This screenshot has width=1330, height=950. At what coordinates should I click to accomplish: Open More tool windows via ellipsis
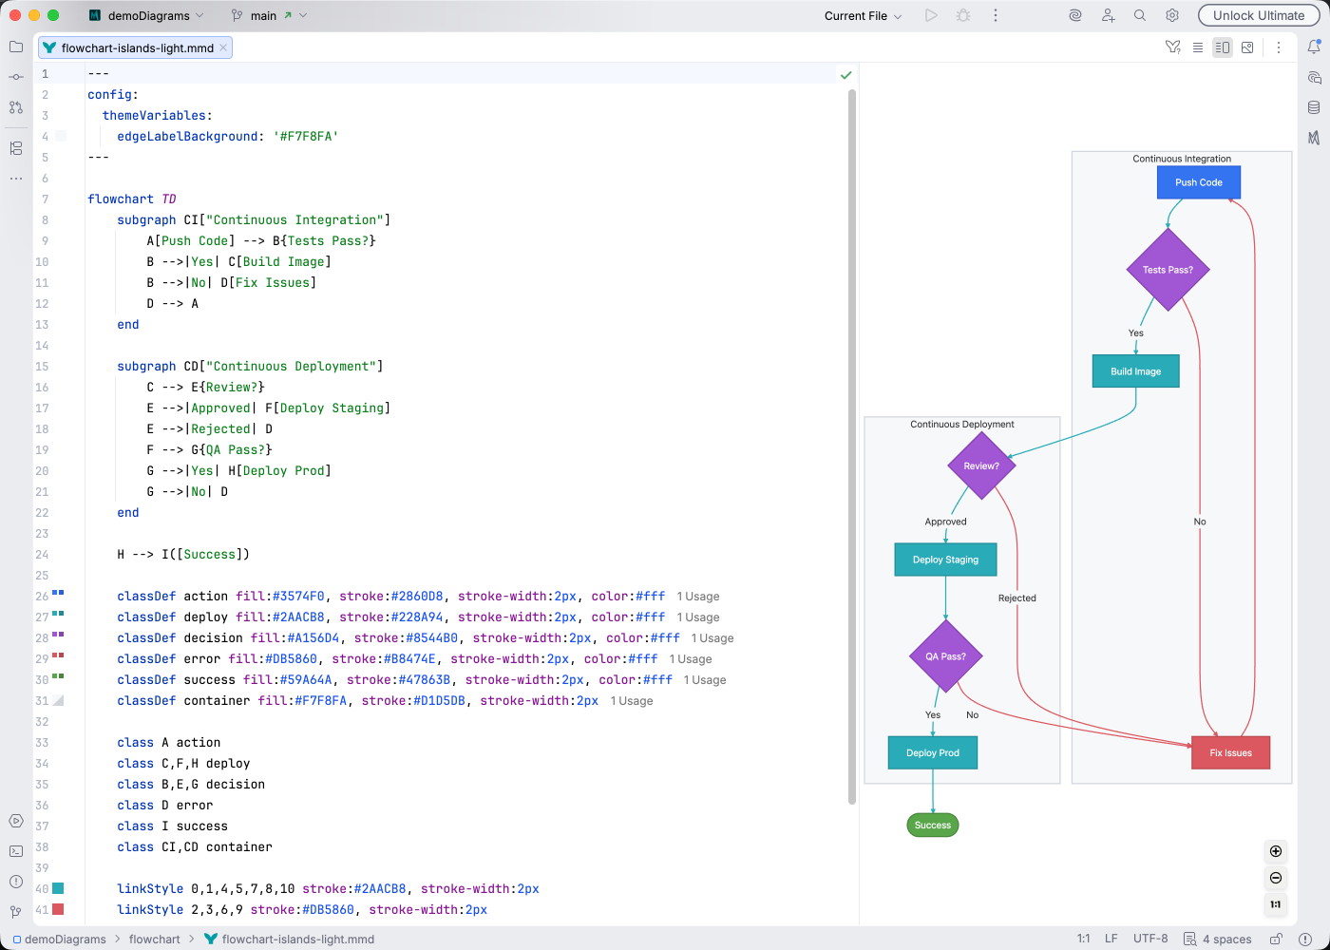[15, 179]
